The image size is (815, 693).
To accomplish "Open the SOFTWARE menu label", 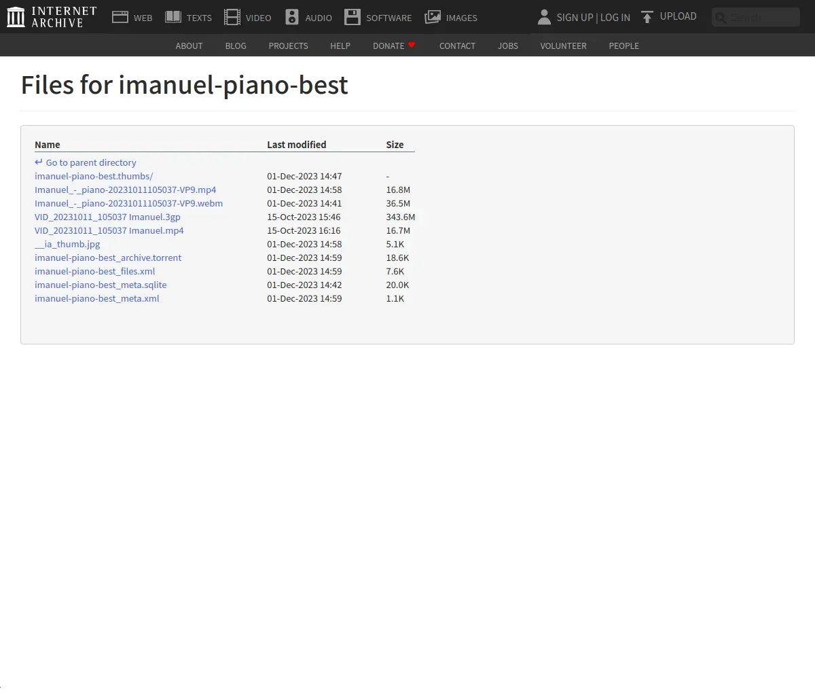I will (x=389, y=18).
